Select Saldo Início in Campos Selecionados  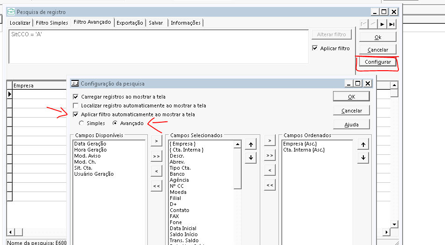point(184,234)
